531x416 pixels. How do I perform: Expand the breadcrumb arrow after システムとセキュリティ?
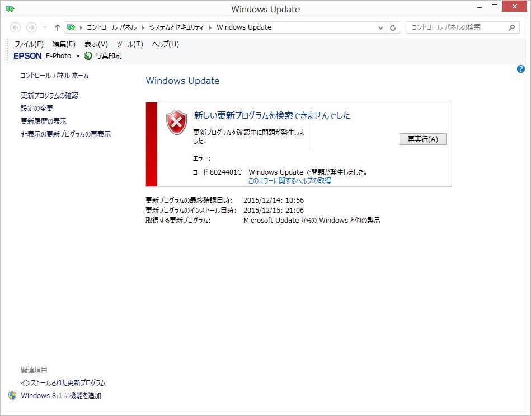pyautogui.click(x=210, y=27)
